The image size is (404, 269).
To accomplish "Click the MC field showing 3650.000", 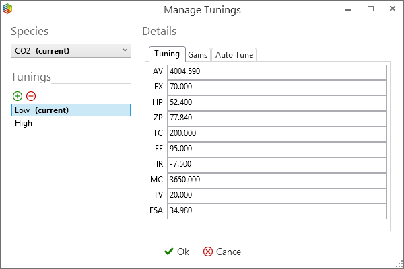I will coord(276,180).
